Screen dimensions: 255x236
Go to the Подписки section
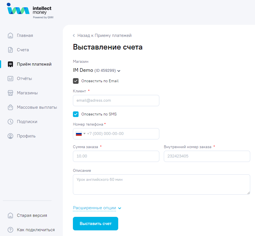coord(27,122)
